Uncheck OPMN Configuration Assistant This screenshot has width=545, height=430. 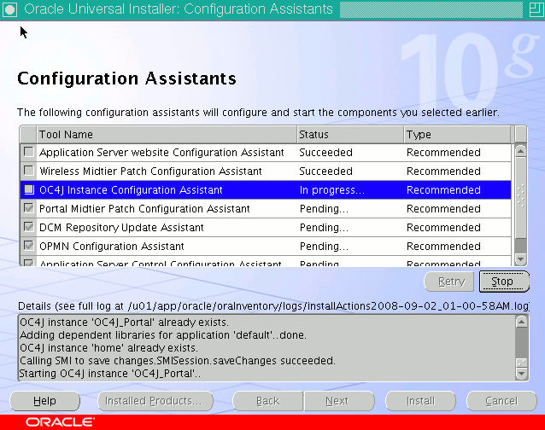coord(28,246)
